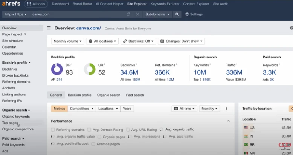The height and width of the screenshot is (155, 293).
Task: Open Settings gear in search bar
Action: [x=194, y=14]
